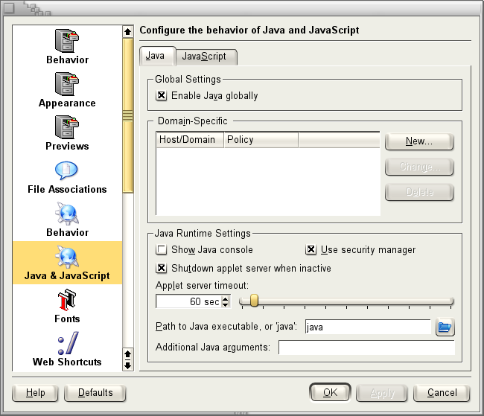
Task: Select File Associations sidebar icon
Action: tap(66, 170)
